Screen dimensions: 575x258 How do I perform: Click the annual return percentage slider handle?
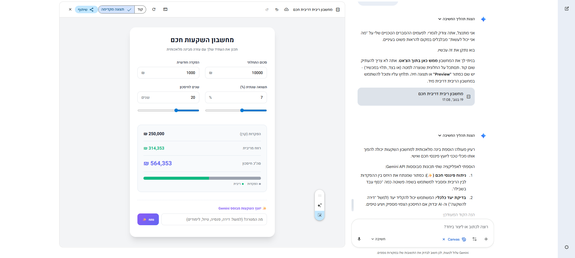(x=242, y=110)
